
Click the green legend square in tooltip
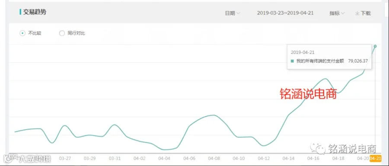292,61
